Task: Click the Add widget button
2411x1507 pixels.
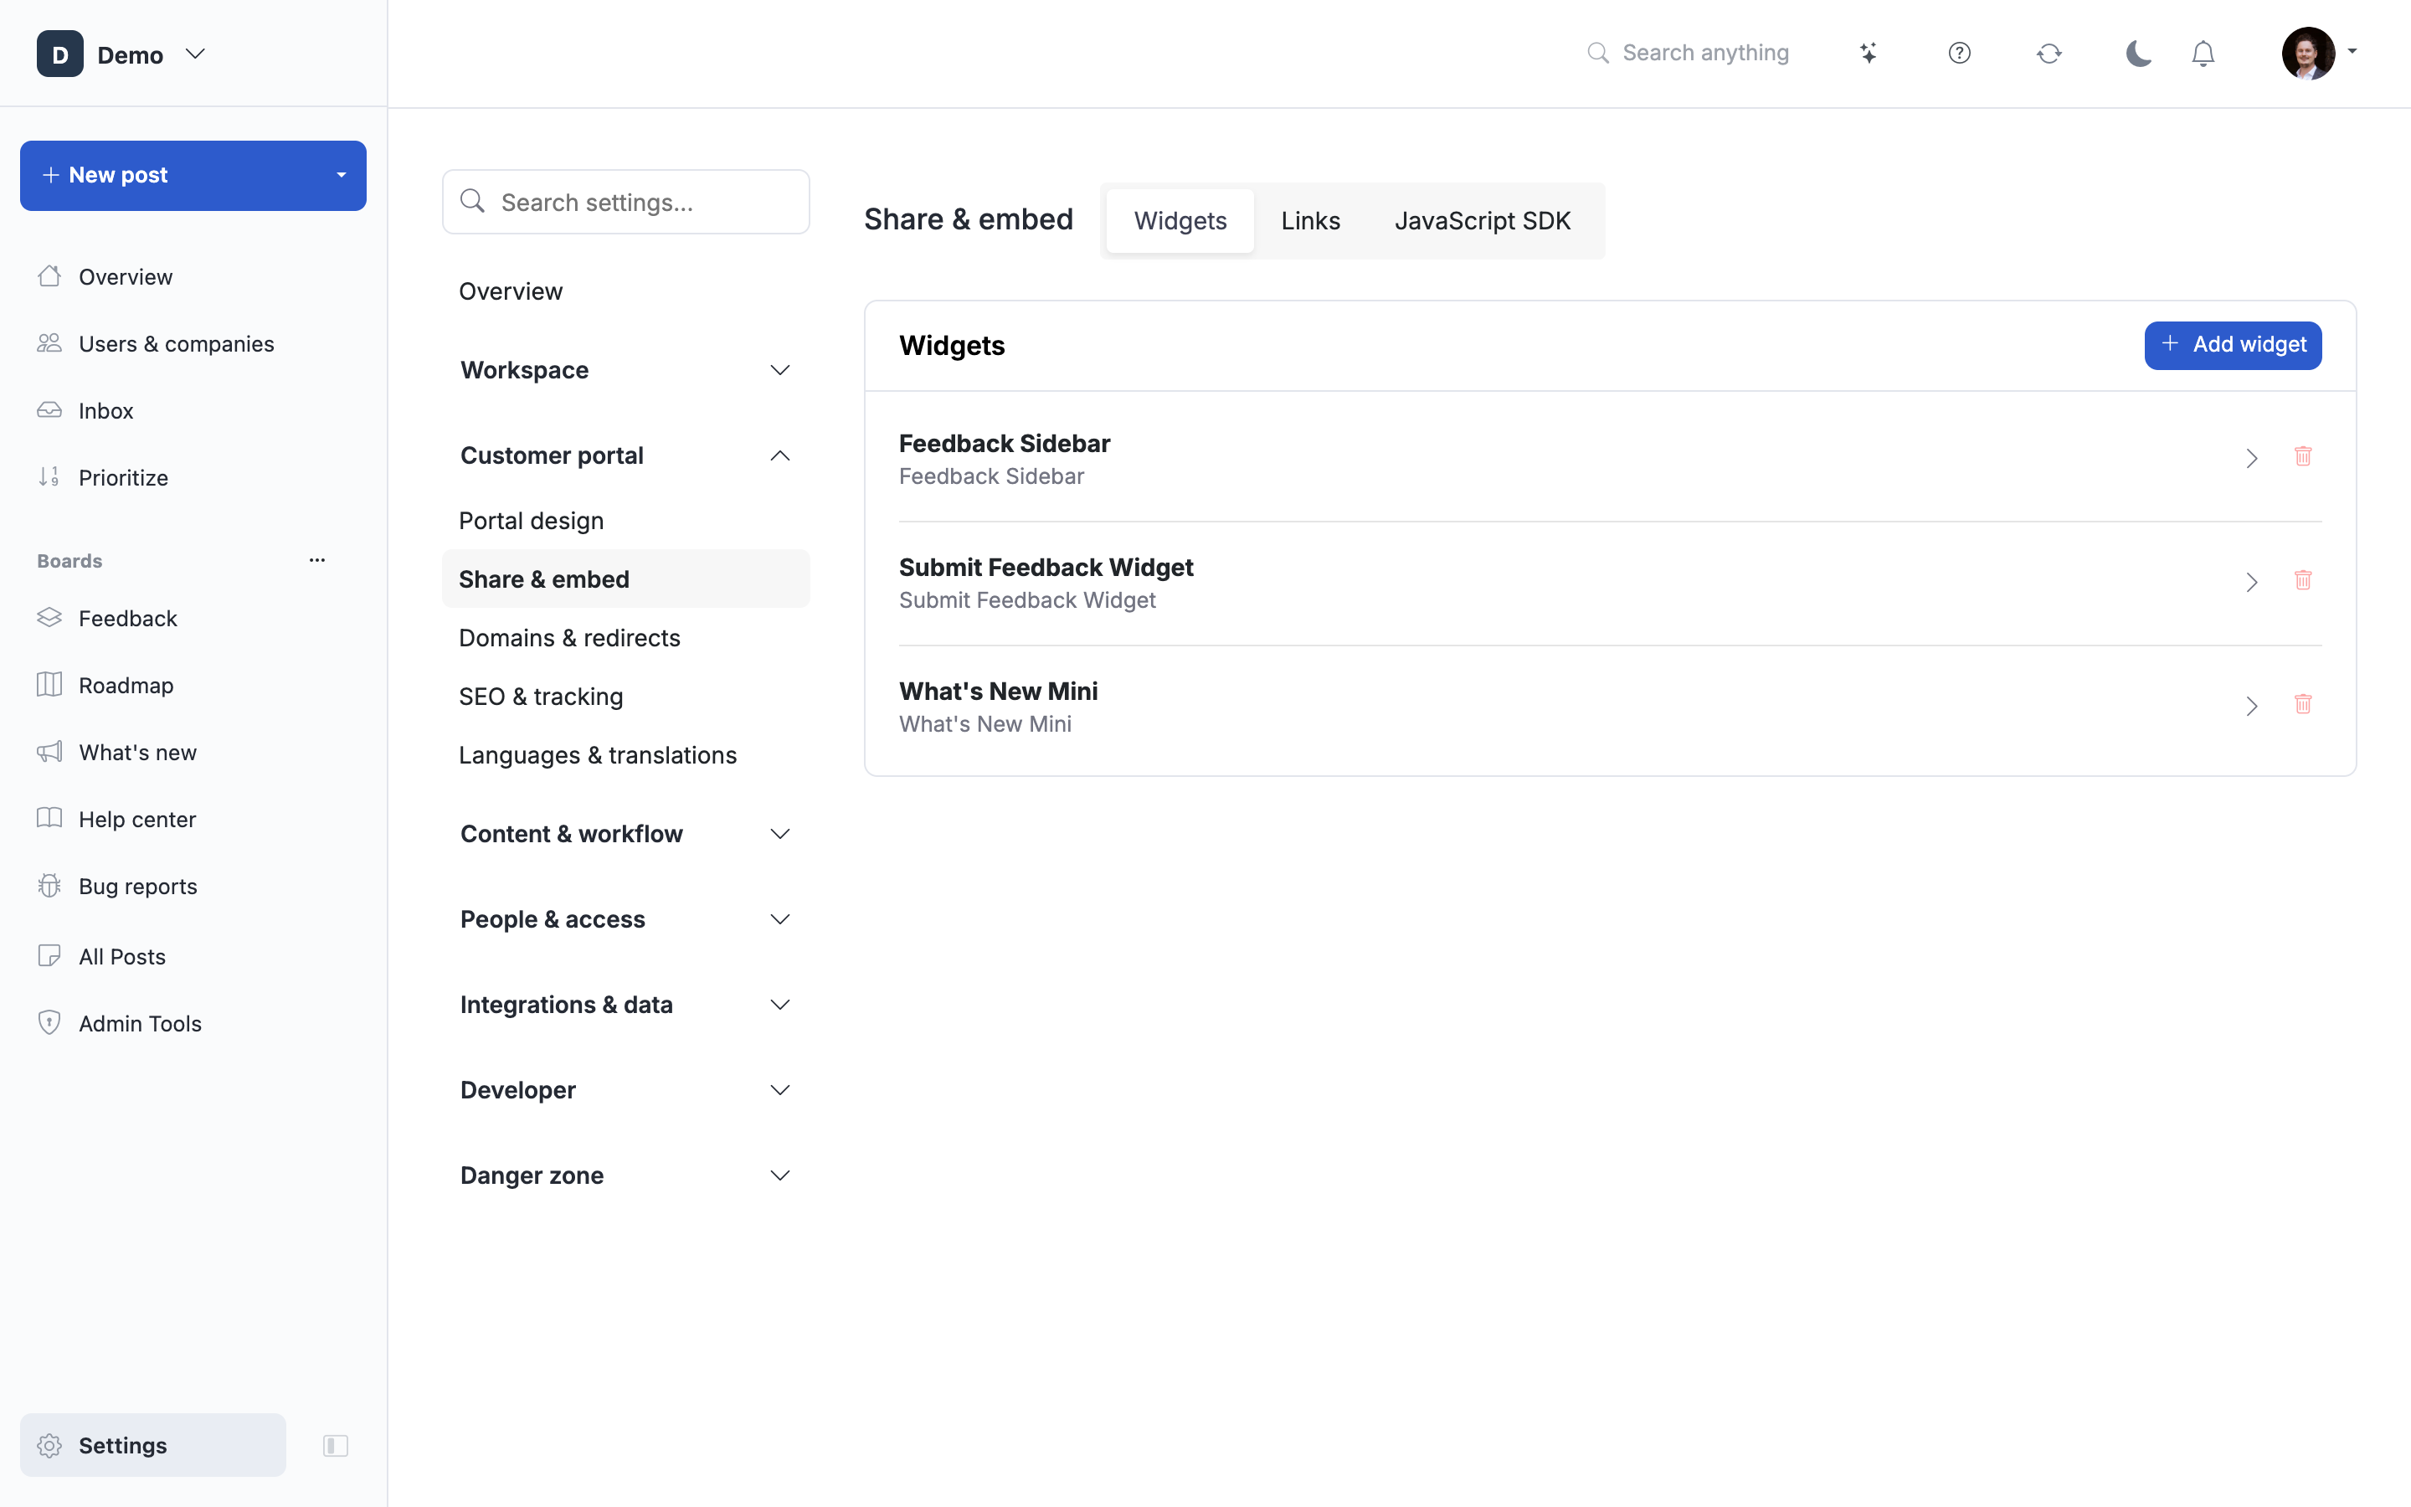Action: 2233,345
